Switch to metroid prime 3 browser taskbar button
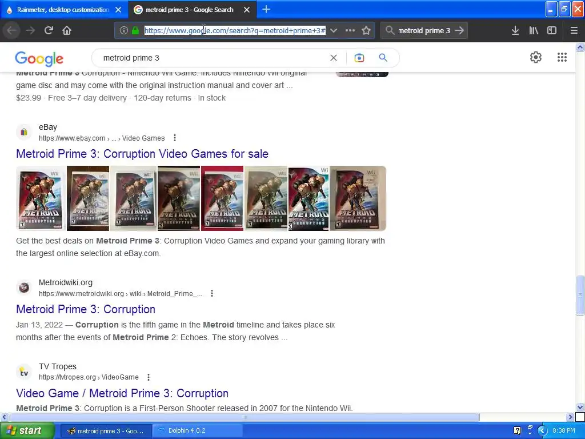 106,431
